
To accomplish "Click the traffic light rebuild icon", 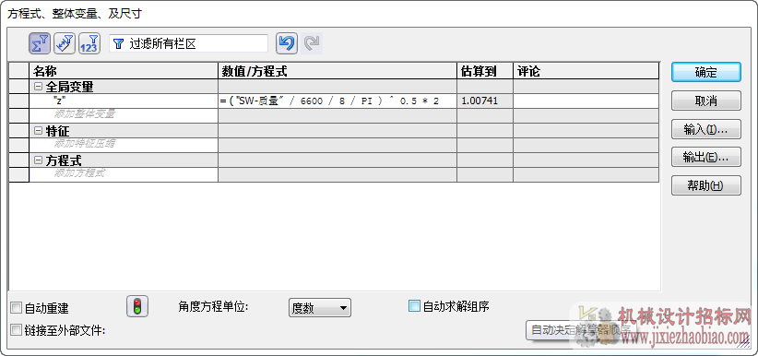I will click(137, 307).
